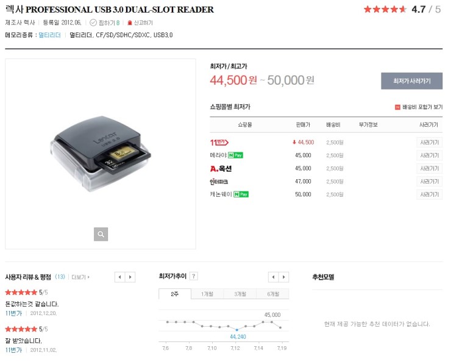451x362 pixels.
Task: Click 사러가기 button for 캐논웨이 row
Action: (430, 194)
